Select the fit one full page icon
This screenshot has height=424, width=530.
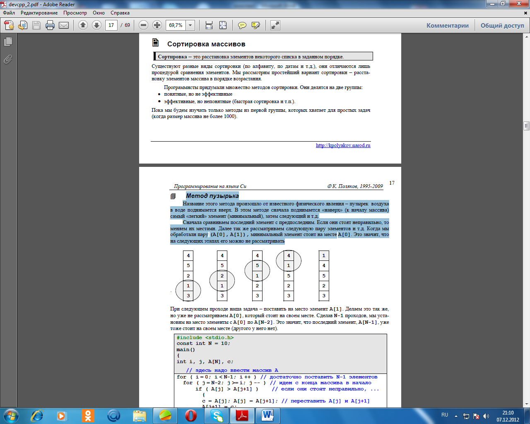(x=223, y=25)
